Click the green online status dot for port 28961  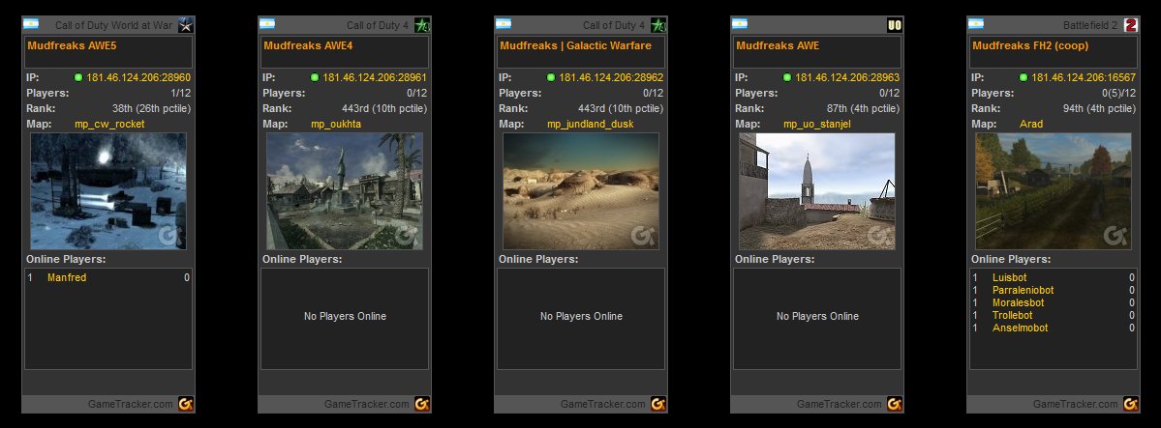coord(315,77)
